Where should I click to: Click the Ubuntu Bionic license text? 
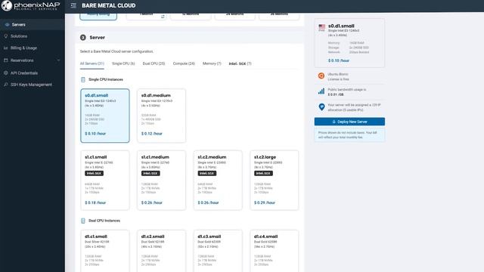point(338,77)
